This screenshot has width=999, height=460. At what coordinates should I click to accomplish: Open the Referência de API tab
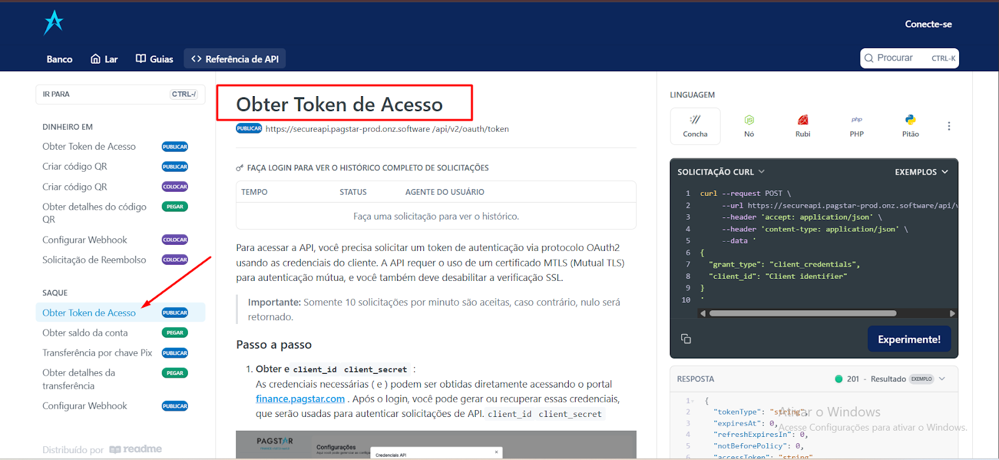coord(235,59)
